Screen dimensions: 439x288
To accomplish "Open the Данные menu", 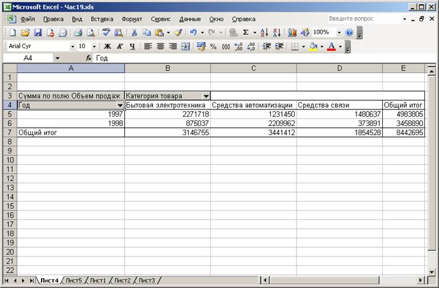I will (190, 19).
